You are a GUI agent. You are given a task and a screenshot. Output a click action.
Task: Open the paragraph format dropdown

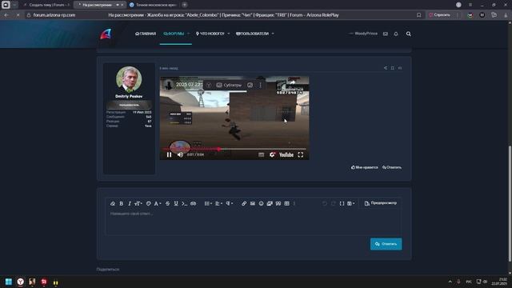[230, 203]
